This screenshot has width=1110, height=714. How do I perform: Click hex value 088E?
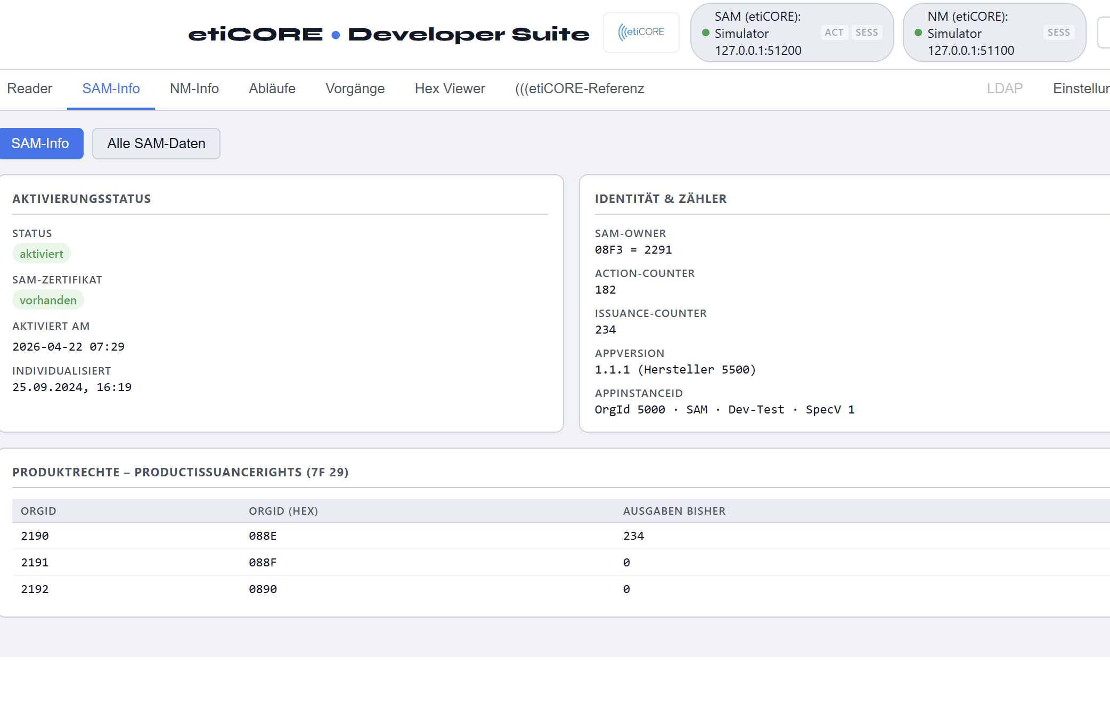pos(263,536)
